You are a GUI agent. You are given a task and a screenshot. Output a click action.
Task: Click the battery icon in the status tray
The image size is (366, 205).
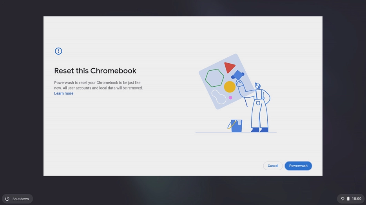click(348, 199)
